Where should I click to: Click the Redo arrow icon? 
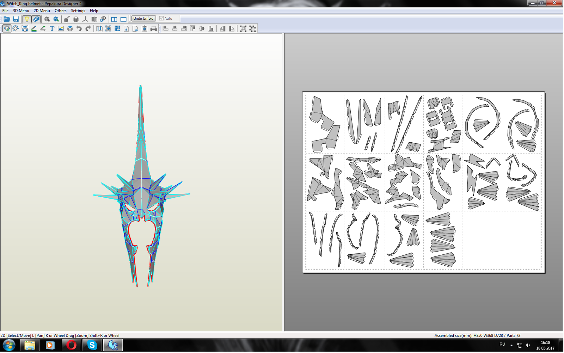88,29
